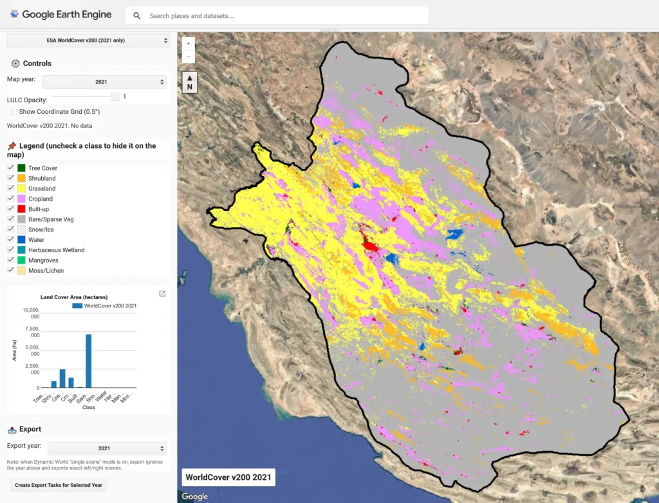Click the Legend pushpin icon
659x503 pixels.
(x=12, y=146)
